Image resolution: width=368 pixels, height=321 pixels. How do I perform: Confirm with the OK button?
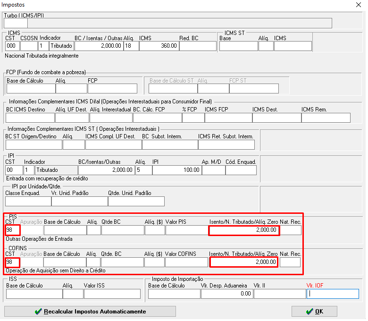point(314,312)
